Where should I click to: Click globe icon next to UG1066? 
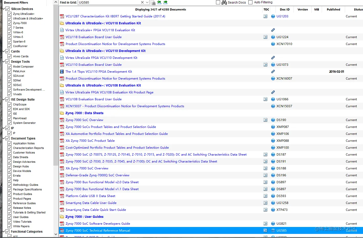273,99
